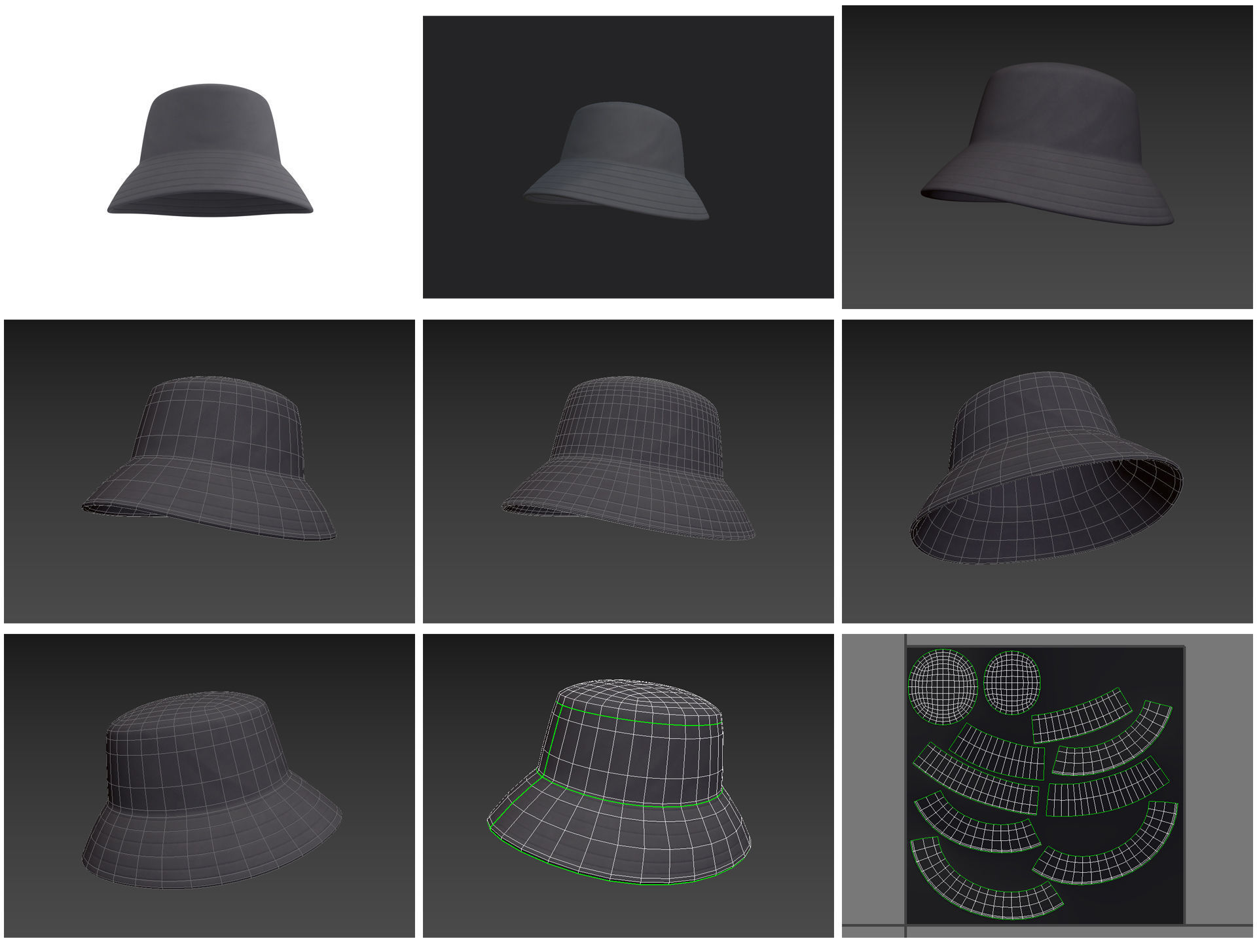
Task: Open the low-poly wireframe hat side view
Action: click(209, 471)
